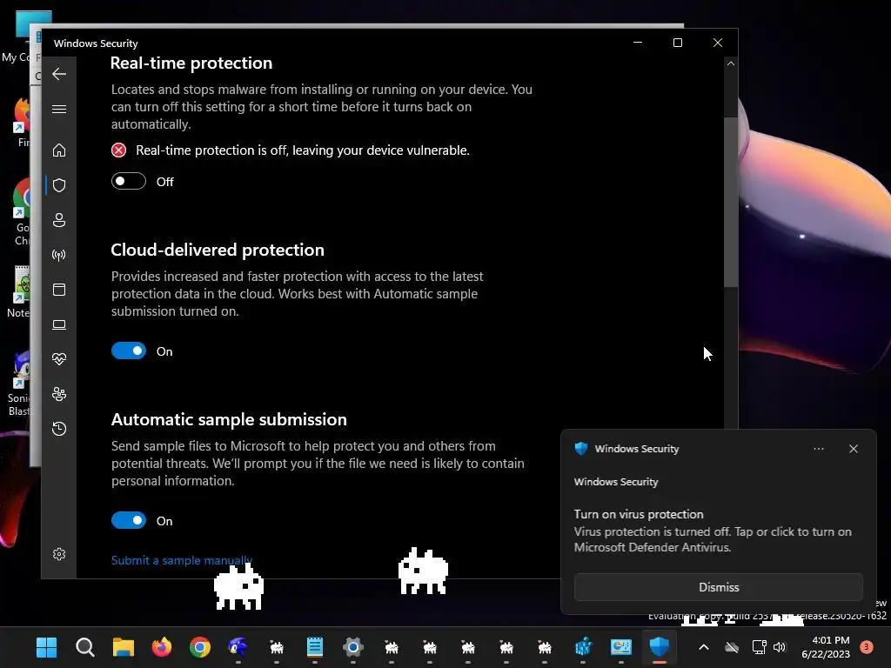This screenshot has height=668, width=891.
Task: Go back with the back arrow
Action: pyautogui.click(x=59, y=74)
